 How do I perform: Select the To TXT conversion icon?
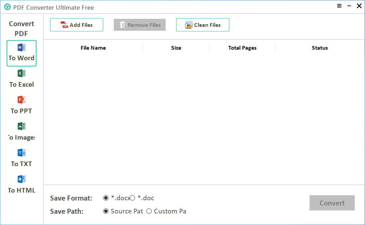point(22,153)
